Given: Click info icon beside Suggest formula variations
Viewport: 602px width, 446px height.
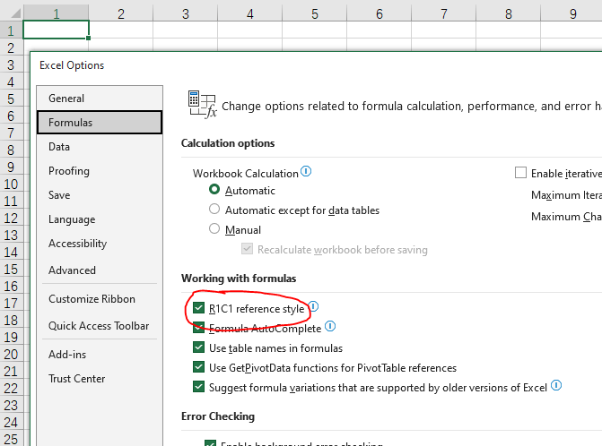Looking at the screenshot, I should [556, 385].
